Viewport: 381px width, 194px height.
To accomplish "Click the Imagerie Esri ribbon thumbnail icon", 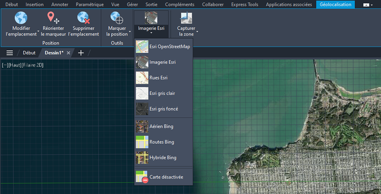I will pos(151,18).
